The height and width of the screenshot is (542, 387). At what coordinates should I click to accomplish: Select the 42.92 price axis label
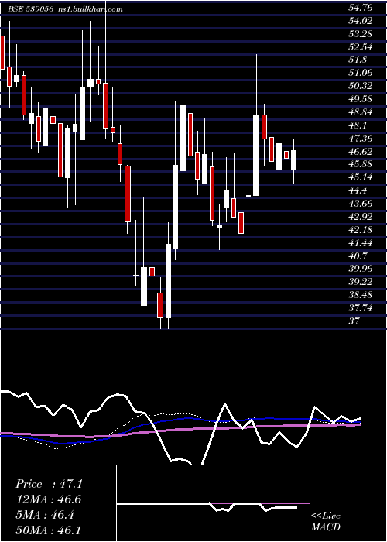[x=361, y=217]
